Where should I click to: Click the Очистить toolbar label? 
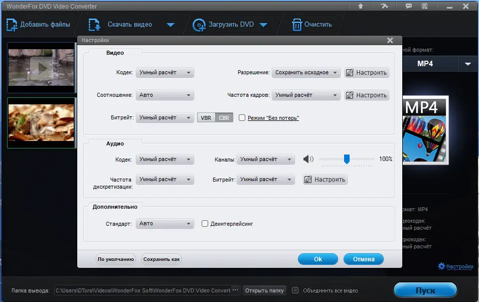[318, 25]
